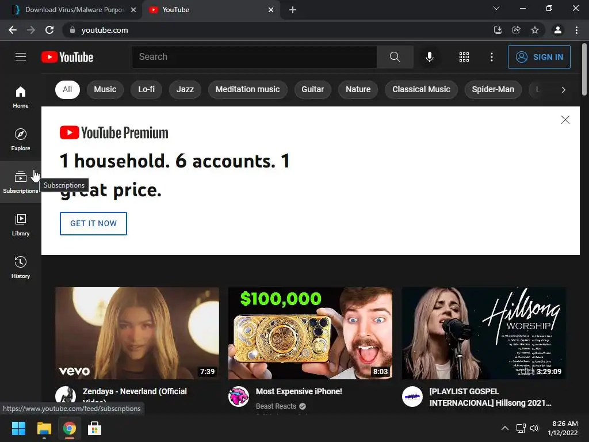
Task: Show hidden system tray icons
Action: click(x=505, y=428)
